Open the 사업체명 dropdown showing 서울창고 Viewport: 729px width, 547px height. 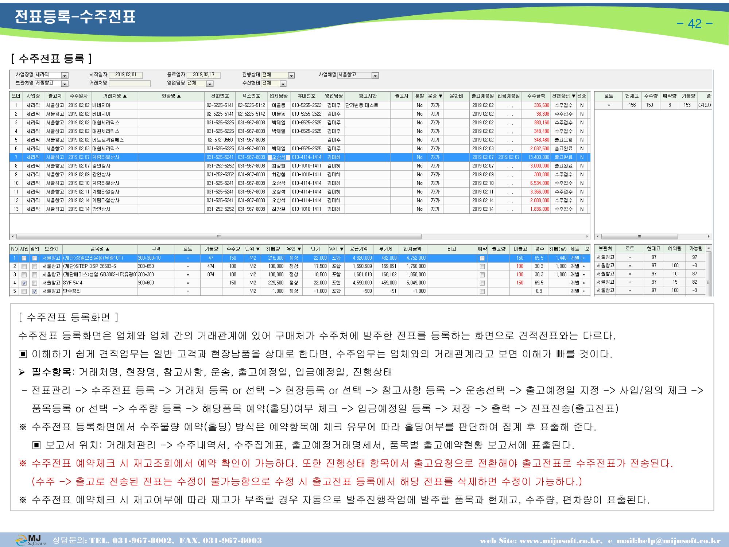[375, 76]
